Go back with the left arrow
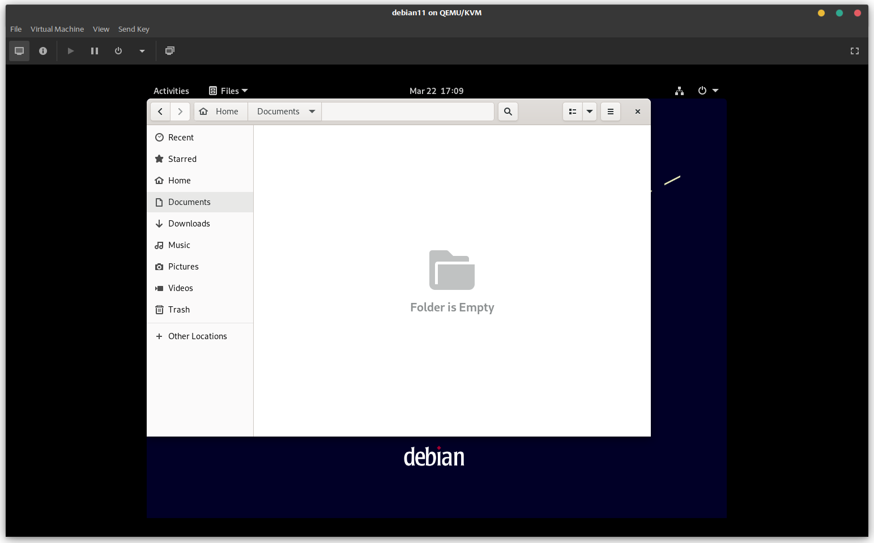This screenshot has height=543, width=874. point(160,112)
